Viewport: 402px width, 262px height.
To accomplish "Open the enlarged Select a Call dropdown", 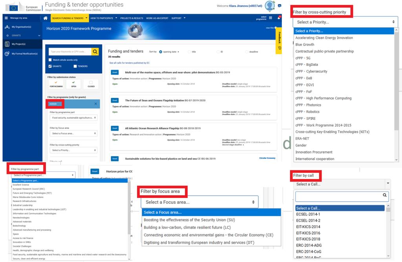I will pos(342,184).
